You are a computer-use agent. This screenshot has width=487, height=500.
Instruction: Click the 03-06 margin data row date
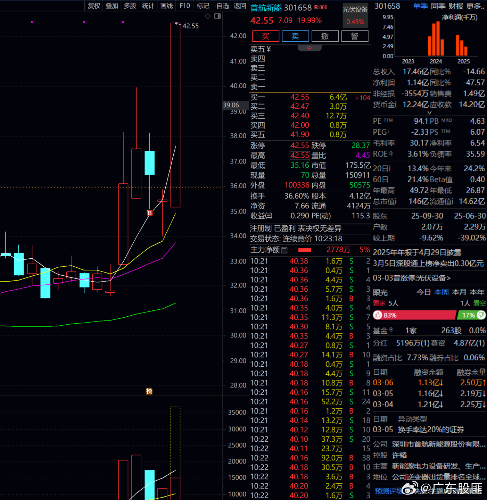pos(383,382)
